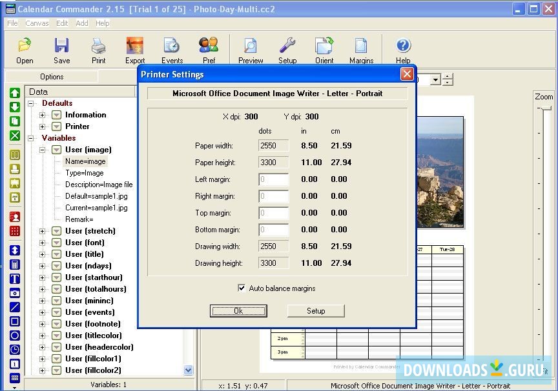Image resolution: width=558 pixels, height=391 pixels.
Task: Click the blue up-down arrow sidebar icon
Action: tap(15, 250)
